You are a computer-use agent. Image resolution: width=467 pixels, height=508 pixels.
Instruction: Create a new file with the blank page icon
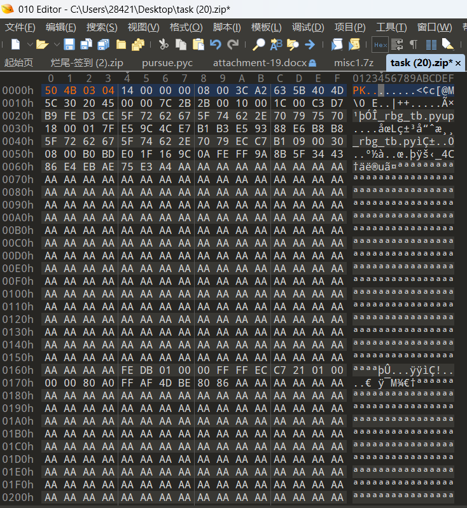15,45
